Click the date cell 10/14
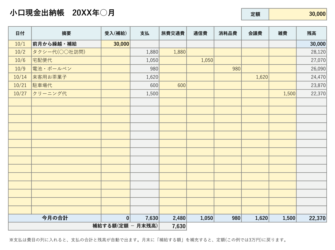Viewport: 335px width, 250px height. [x=20, y=77]
